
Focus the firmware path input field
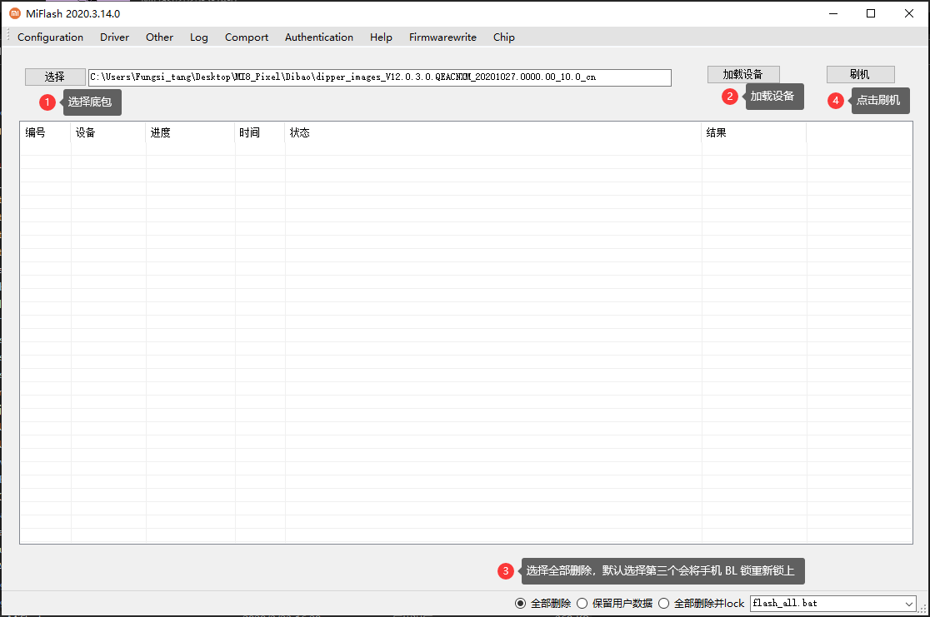tap(380, 77)
